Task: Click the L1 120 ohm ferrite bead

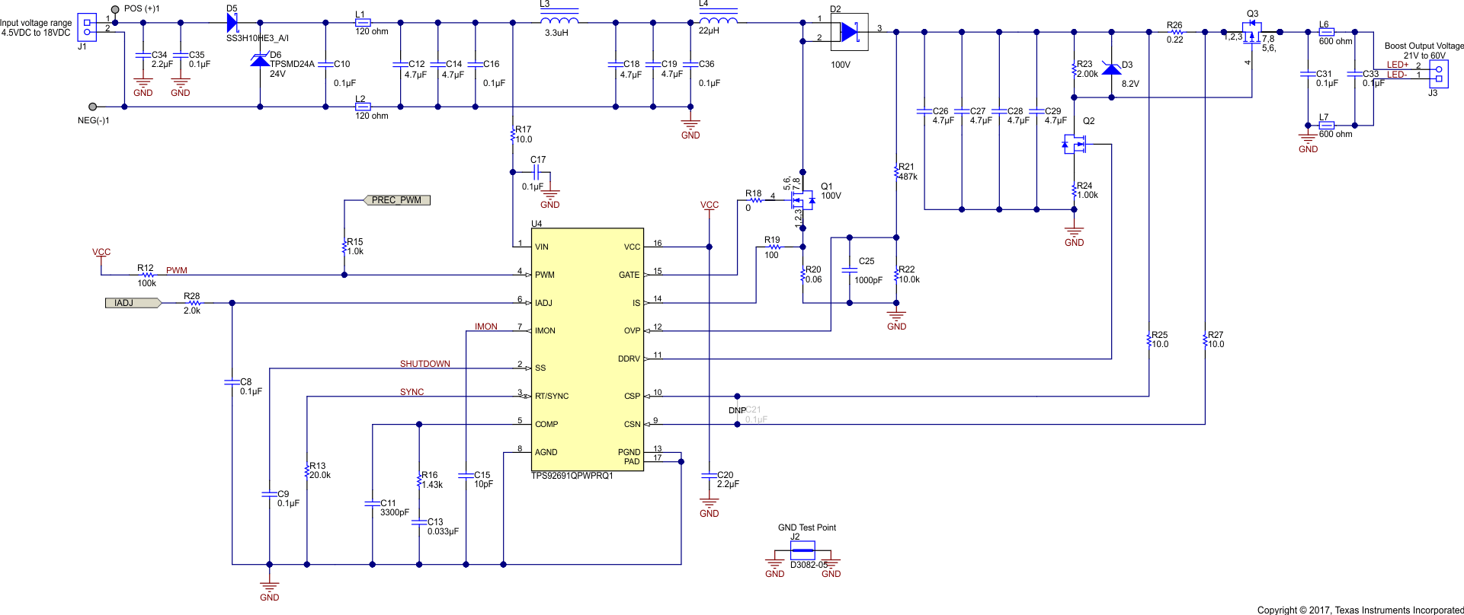Action: tap(363, 22)
